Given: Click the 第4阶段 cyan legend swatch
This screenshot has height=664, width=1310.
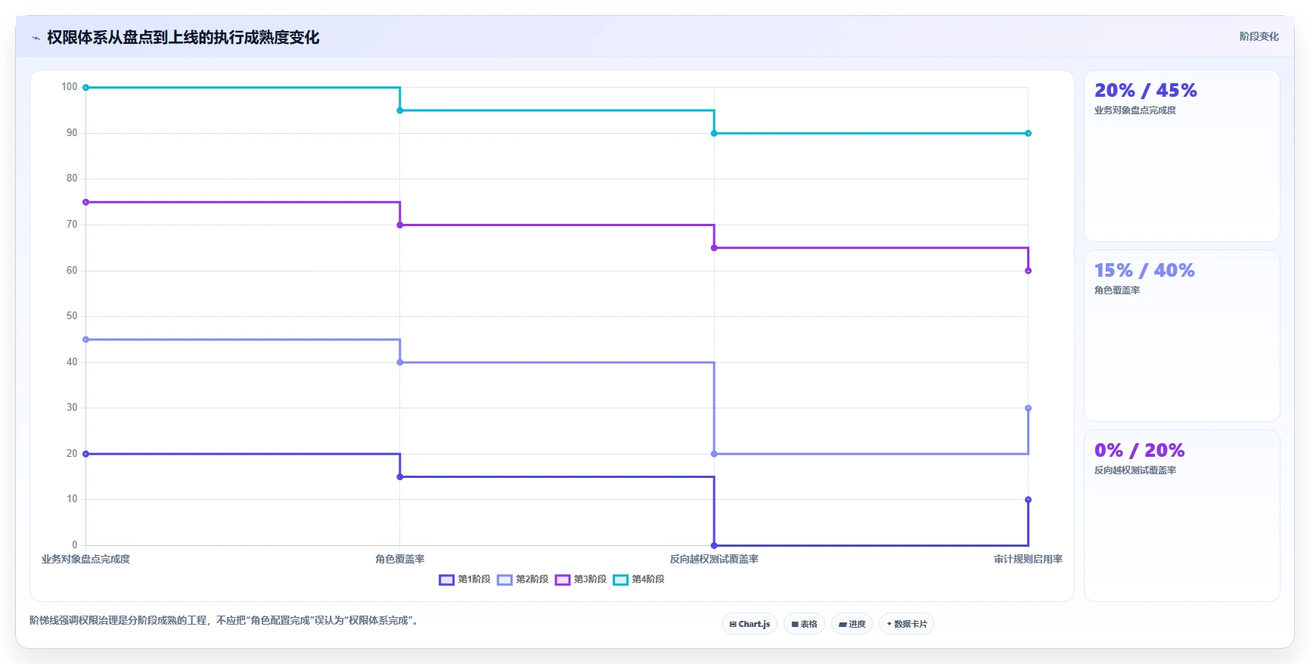Looking at the screenshot, I should 620,580.
